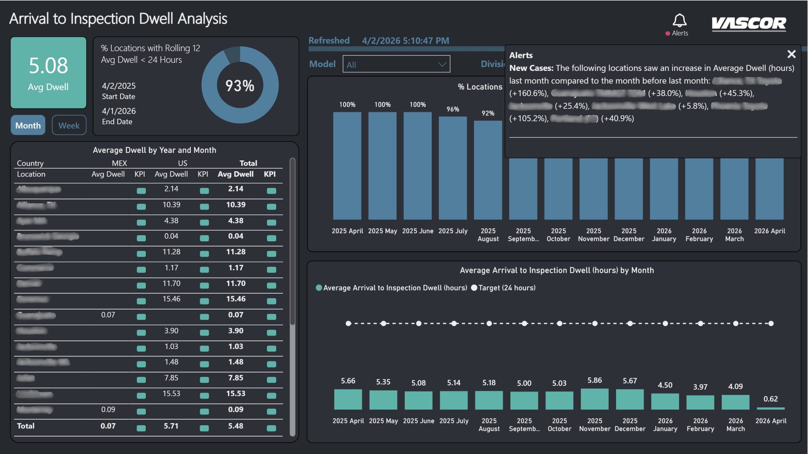
Task: Open the Model dropdown
Action: click(396, 64)
